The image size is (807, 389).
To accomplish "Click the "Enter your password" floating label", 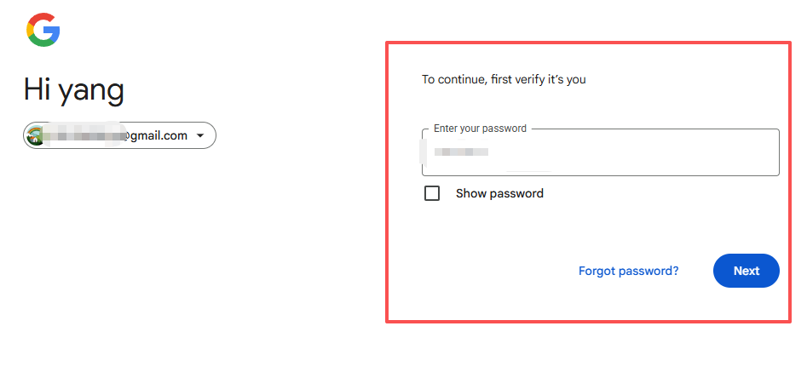I will tap(480, 129).
